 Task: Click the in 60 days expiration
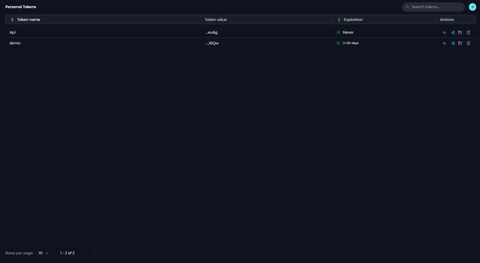[351, 43]
